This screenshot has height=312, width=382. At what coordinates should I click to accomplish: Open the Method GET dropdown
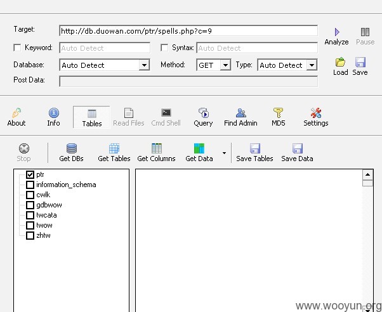(x=225, y=65)
